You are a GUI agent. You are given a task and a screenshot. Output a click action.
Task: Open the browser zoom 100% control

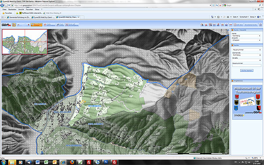tap(256, 158)
